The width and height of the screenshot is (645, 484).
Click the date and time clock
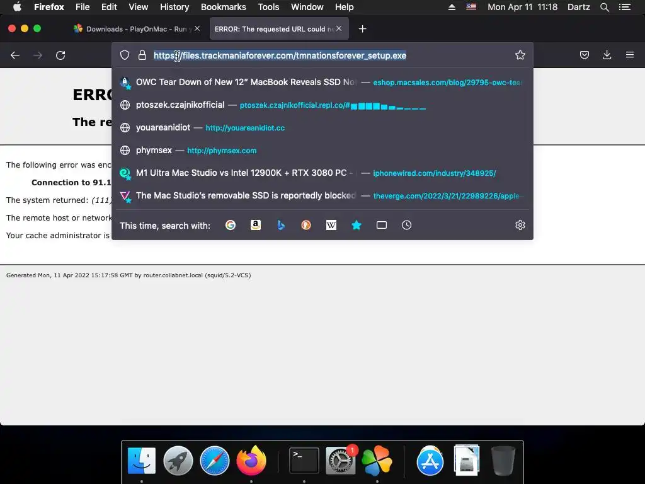[x=522, y=7]
